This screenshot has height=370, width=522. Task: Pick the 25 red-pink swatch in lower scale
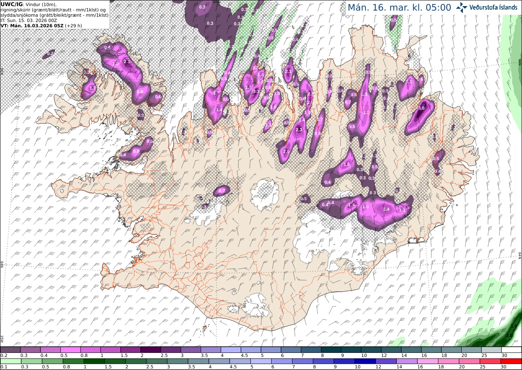coord(490,361)
